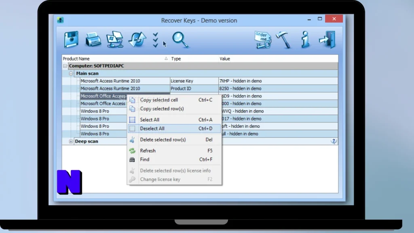Click the 'Main scan' label text
414x233 pixels.
87,74
